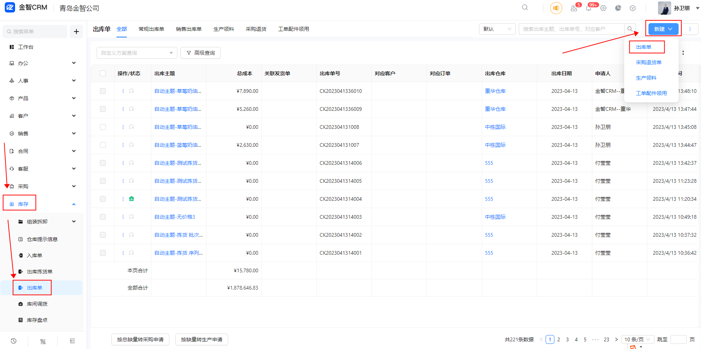
Task: Click status icon for row CK2023041336009
Action: tap(132, 109)
